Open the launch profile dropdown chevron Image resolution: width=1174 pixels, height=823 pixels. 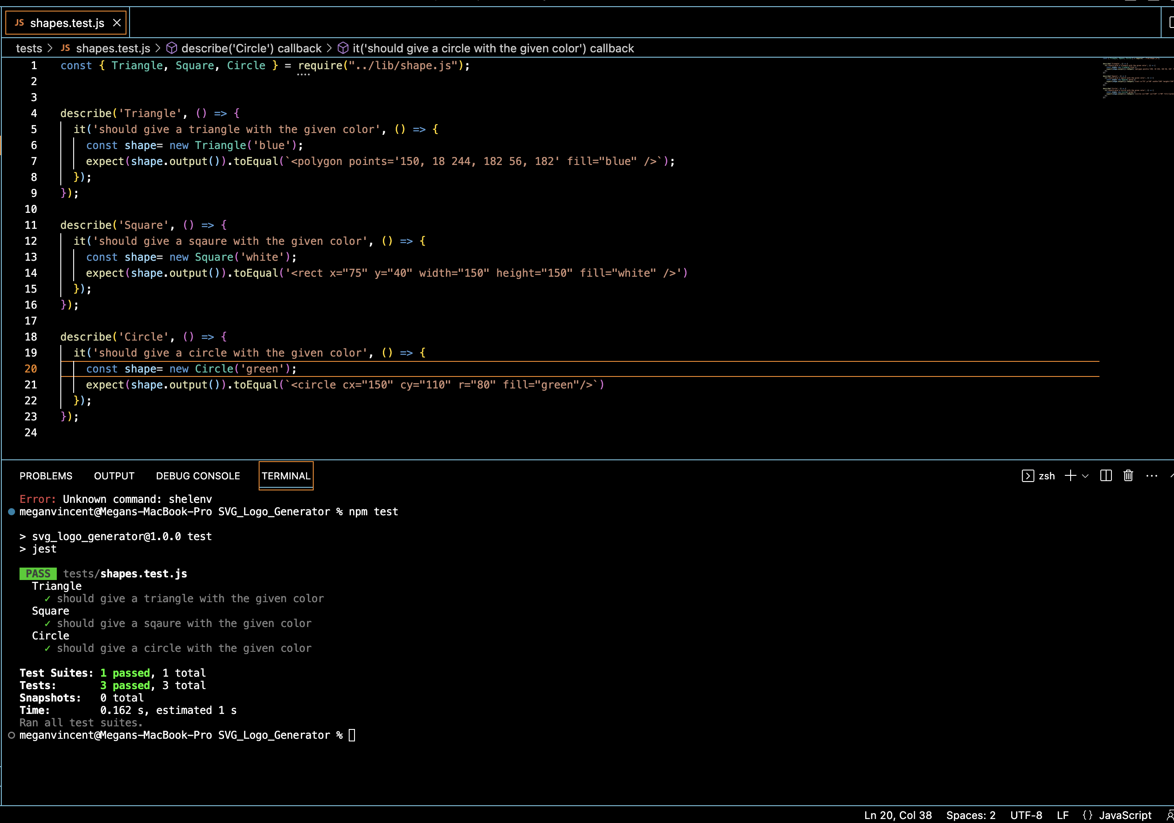coord(1085,476)
